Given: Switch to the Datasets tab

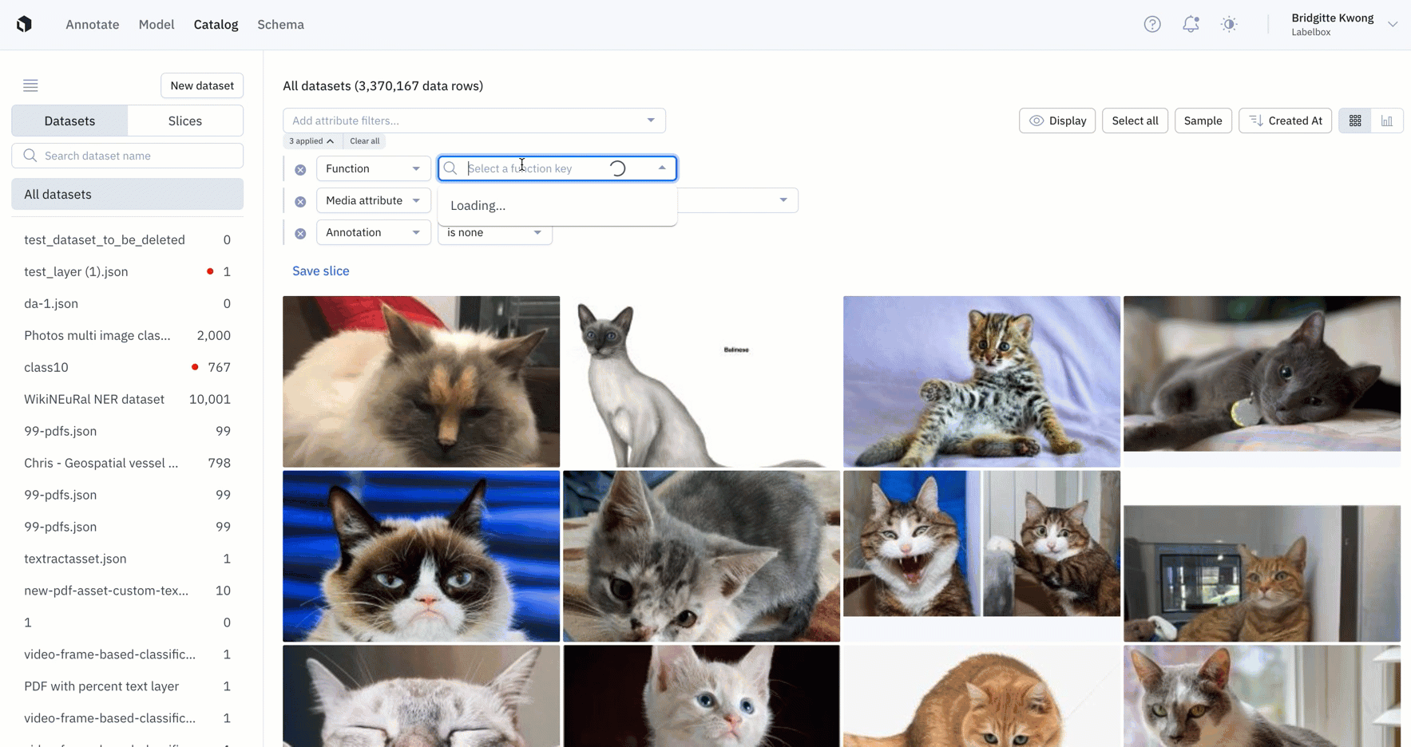Looking at the screenshot, I should pyautogui.click(x=69, y=121).
